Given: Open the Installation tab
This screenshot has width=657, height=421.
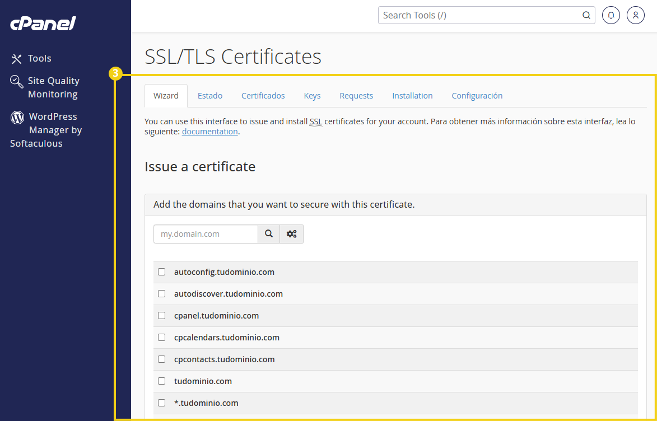Looking at the screenshot, I should click(412, 96).
